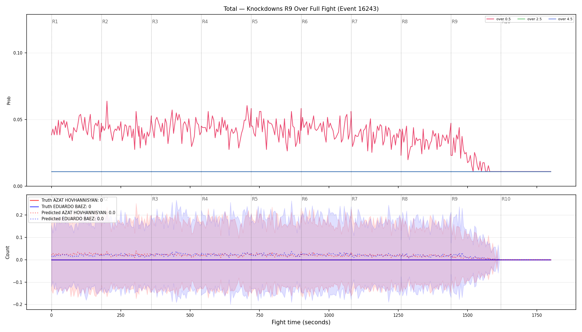Click the 1000 tick on the x-axis
The width and height of the screenshot is (582, 332).
pos(329,315)
